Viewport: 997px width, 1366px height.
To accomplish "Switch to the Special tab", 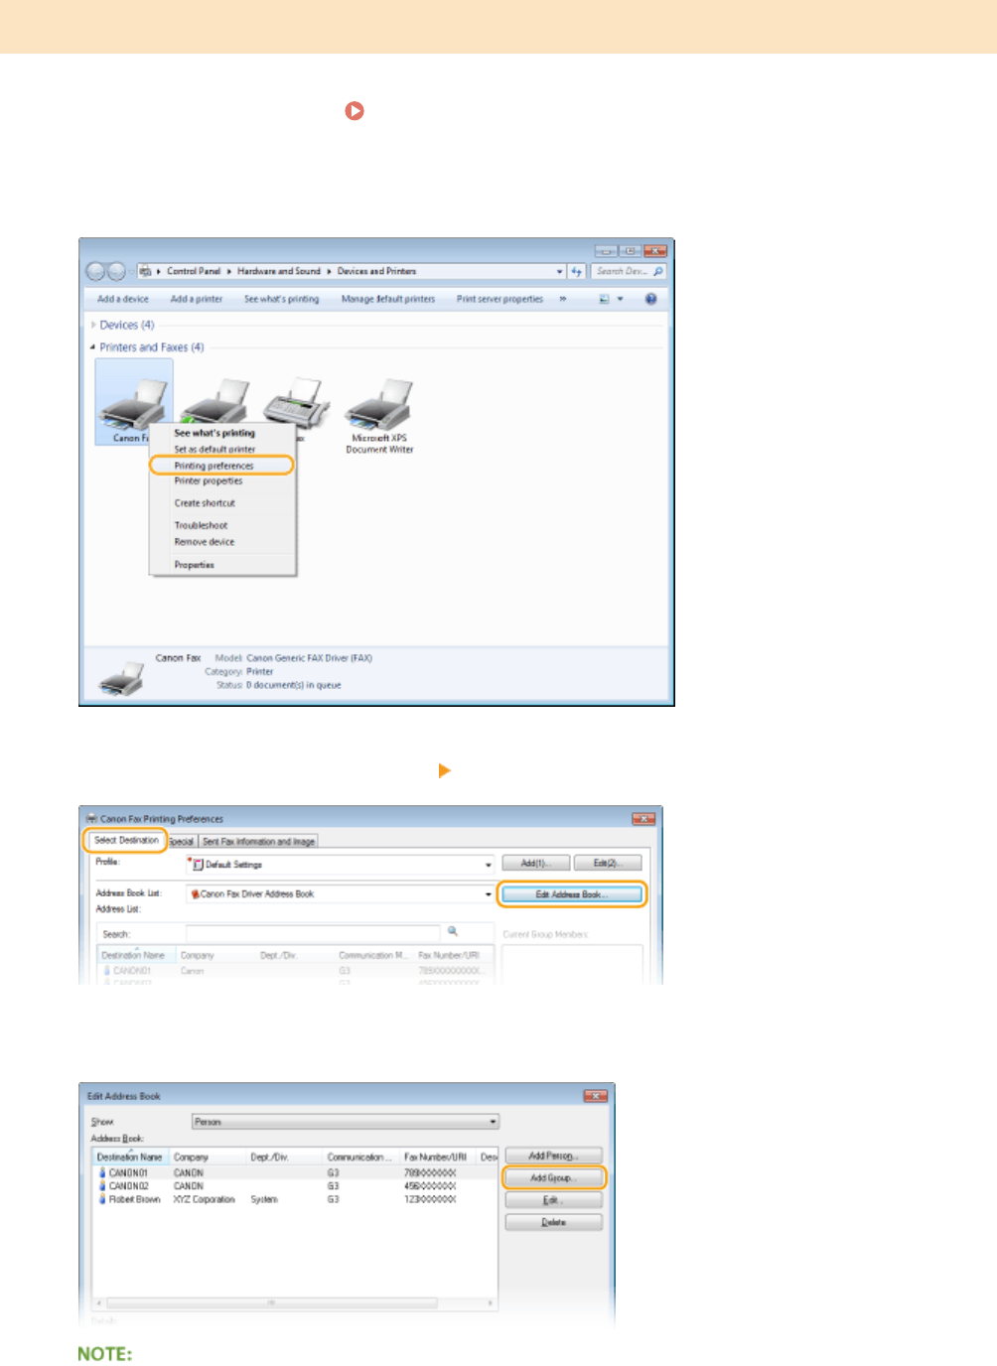I will tap(182, 842).
